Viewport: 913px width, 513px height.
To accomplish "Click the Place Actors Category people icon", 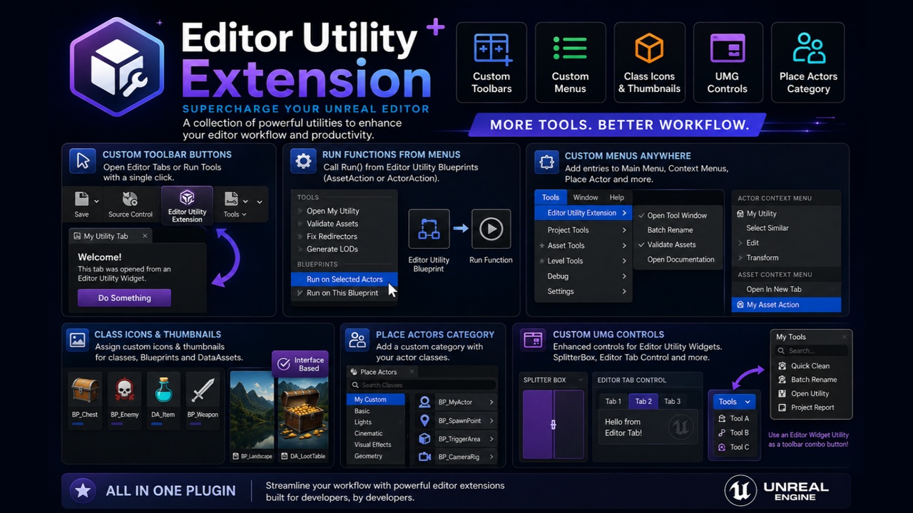I will coord(808,49).
